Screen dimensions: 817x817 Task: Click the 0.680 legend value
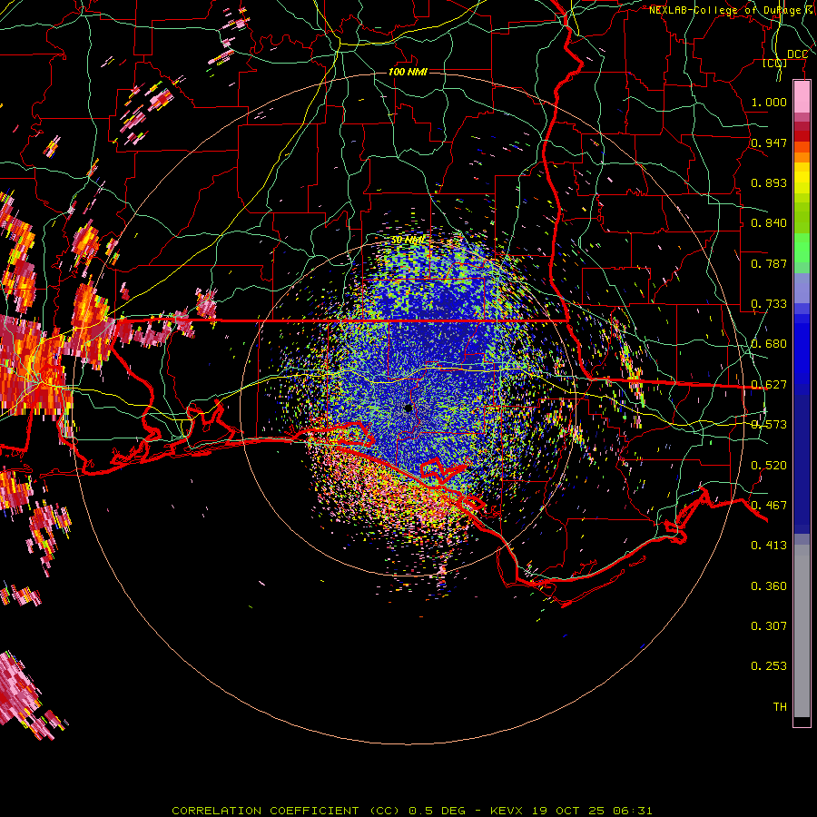click(x=769, y=344)
